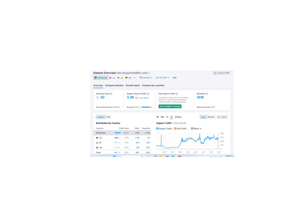Click the US flag icon in country table
Image resolution: width=293 pixels, height=219 pixels.
(97, 138)
